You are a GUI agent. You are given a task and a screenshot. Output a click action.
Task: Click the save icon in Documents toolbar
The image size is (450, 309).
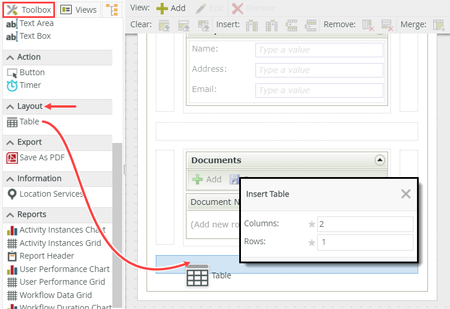point(234,179)
